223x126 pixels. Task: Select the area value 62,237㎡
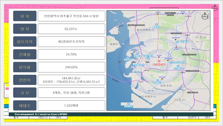71,29
